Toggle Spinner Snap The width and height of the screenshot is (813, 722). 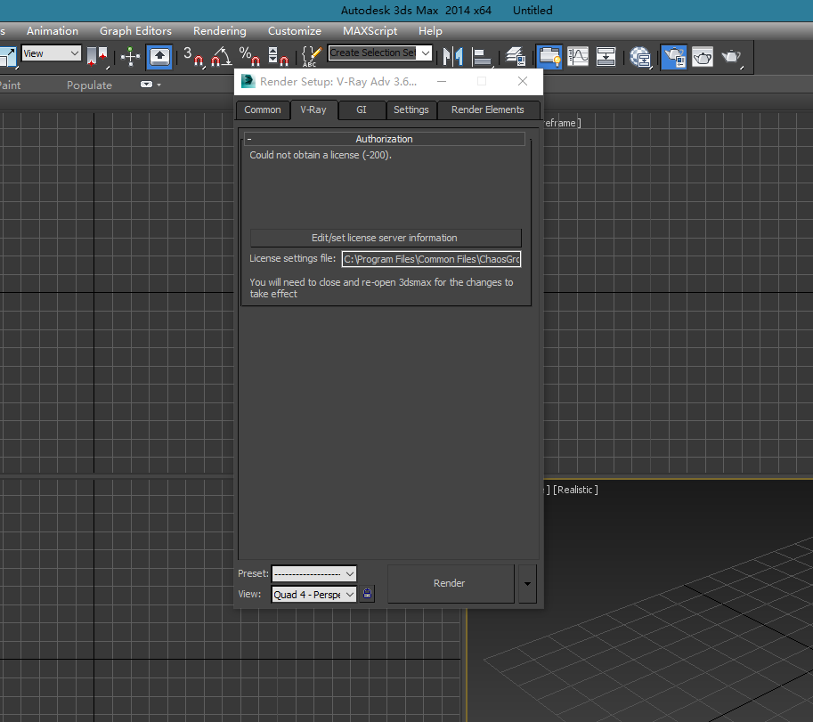pyautogui.click(x=278, y=56)
